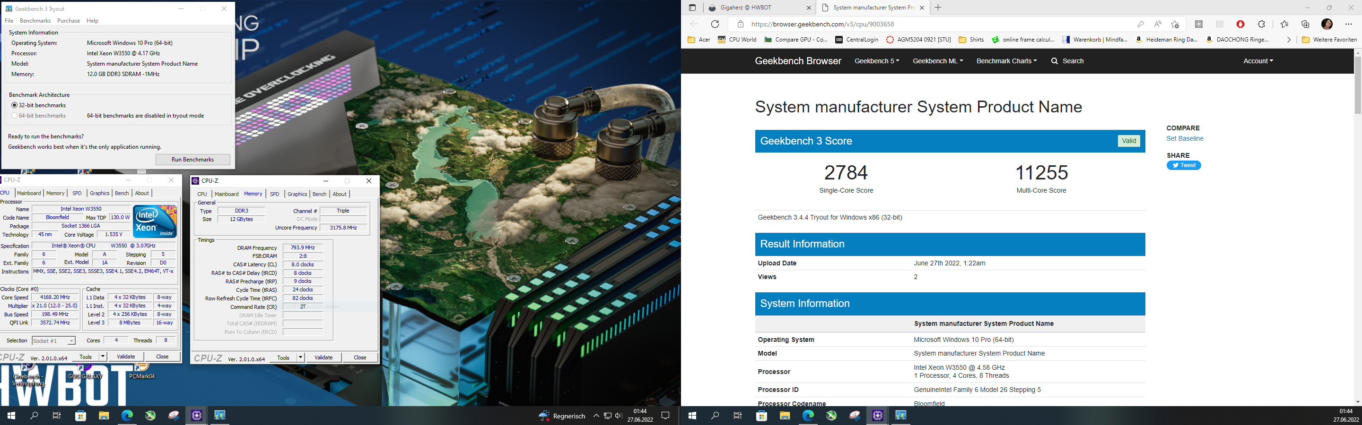
Task: Add this page to favorites star icon
Action: [1175, 24]
